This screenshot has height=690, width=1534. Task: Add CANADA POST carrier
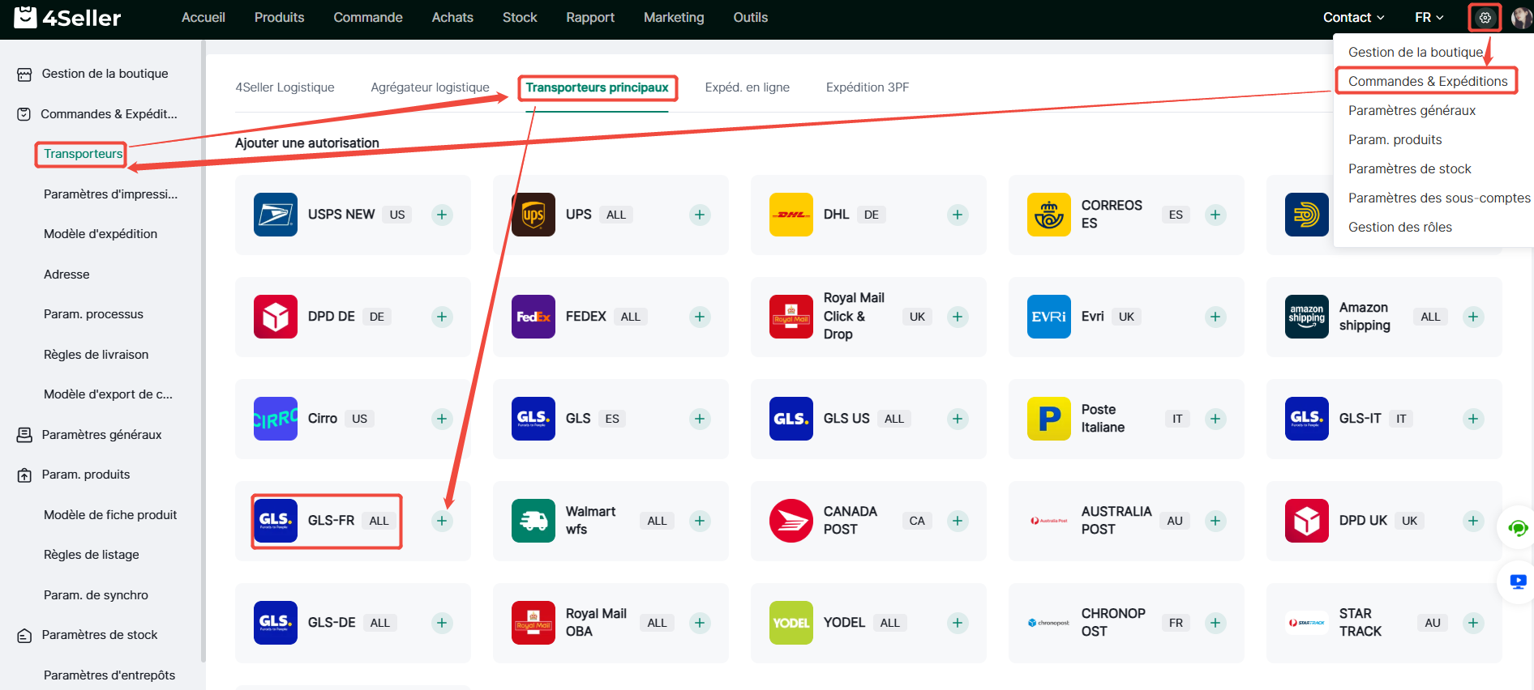point(958,521)
